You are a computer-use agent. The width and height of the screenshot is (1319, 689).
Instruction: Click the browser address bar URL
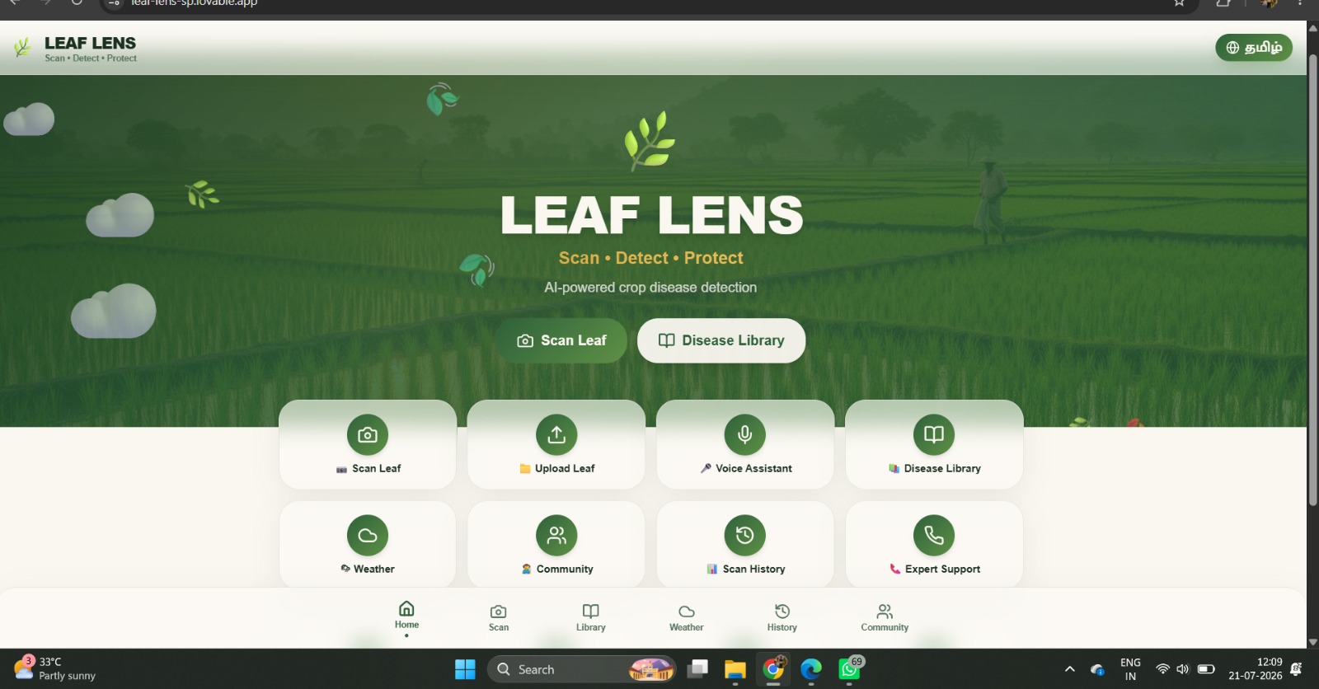[x=195, y=3]
